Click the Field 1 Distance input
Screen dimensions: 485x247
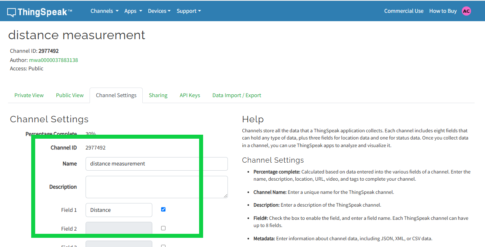(x=119, y=210)
